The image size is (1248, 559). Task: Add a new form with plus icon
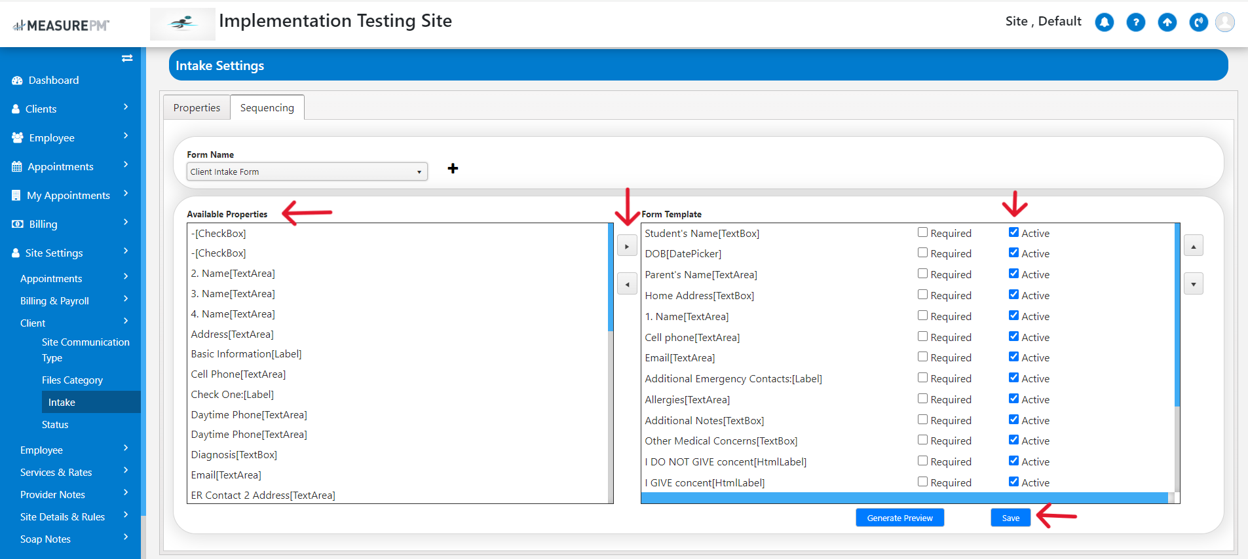coord(453,168)
